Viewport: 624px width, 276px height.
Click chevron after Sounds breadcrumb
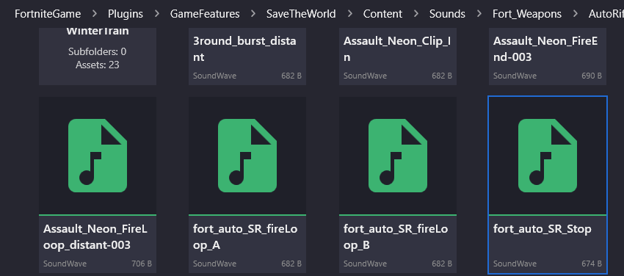(x=479, y=14)
